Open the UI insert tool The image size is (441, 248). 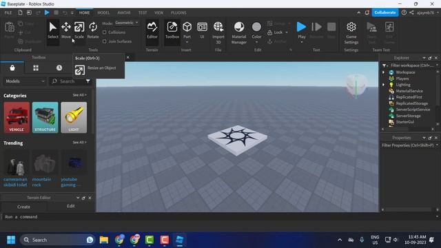point(202,30)
